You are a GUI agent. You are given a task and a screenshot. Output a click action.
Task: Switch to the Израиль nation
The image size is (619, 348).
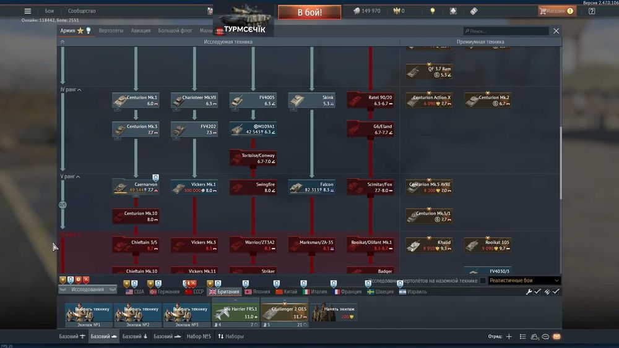[x=413, y=292]
